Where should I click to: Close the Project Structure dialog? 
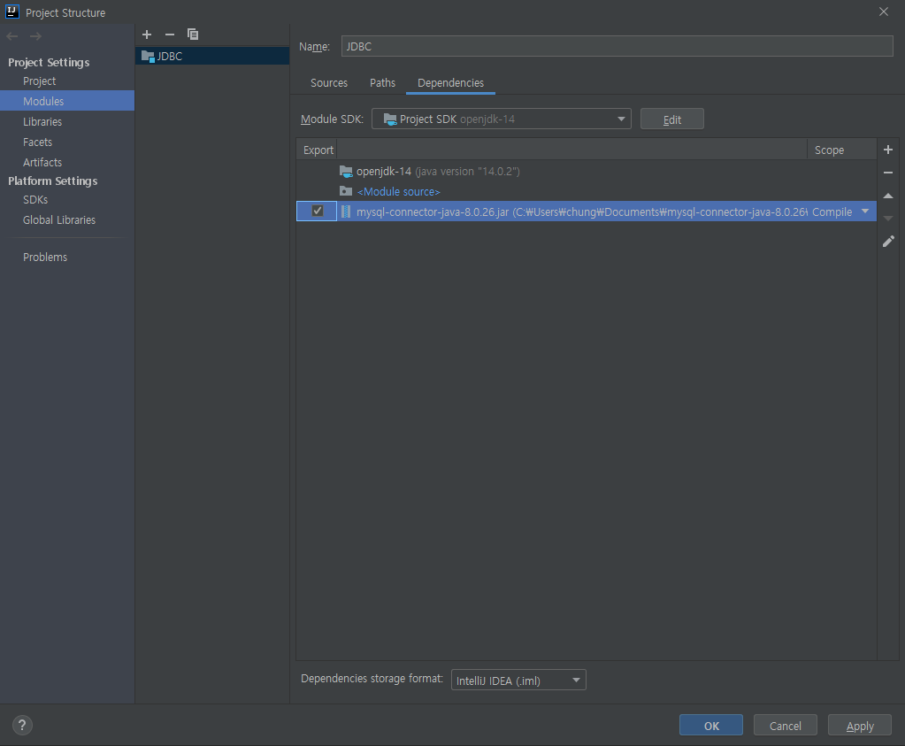(883, 12)
